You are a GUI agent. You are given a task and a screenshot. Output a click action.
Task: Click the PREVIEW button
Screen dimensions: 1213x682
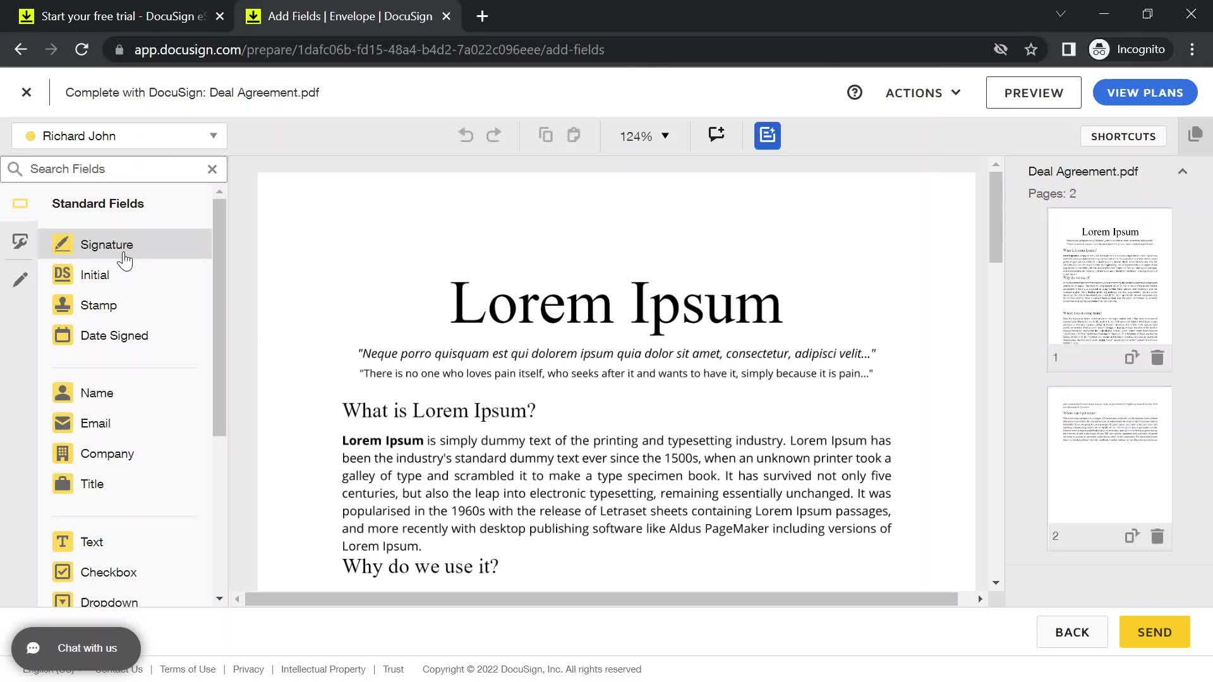1034,92
